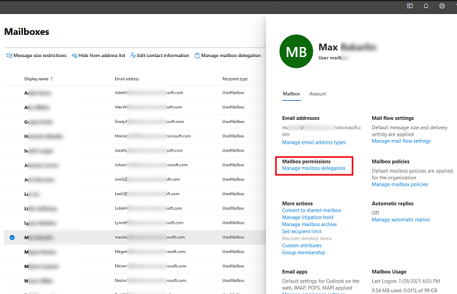Select the Nestor mailbox row
Image resolution: width=457 pixels, height=294 pixels.
pyautogui.click(x=135, y=281)
